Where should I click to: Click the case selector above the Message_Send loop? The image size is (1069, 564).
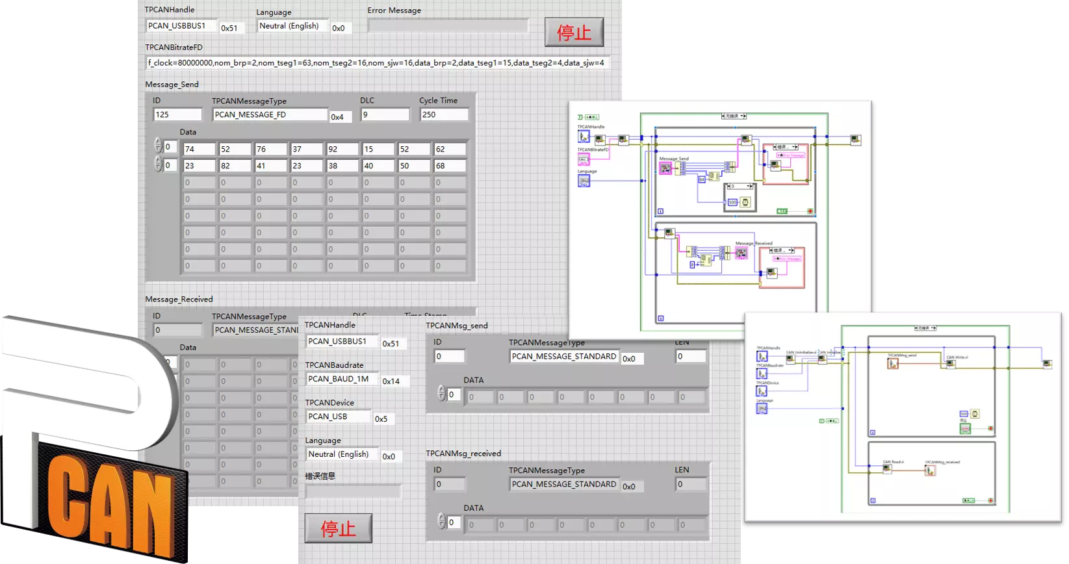pos(734,116)
